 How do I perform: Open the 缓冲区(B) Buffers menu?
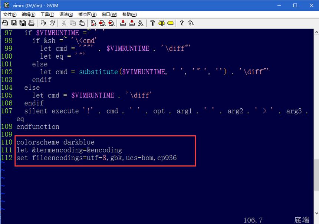(x=87, y=14)
